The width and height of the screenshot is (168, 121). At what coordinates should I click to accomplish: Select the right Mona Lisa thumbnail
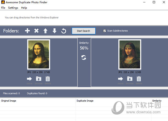(130, 54)
